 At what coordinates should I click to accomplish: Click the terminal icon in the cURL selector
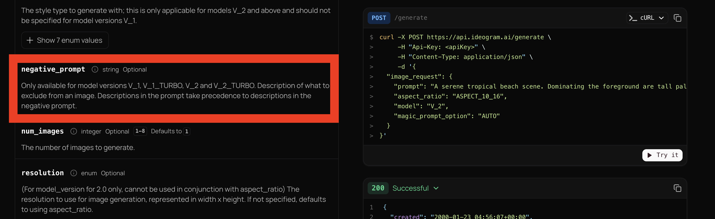[x=633, y=18]
